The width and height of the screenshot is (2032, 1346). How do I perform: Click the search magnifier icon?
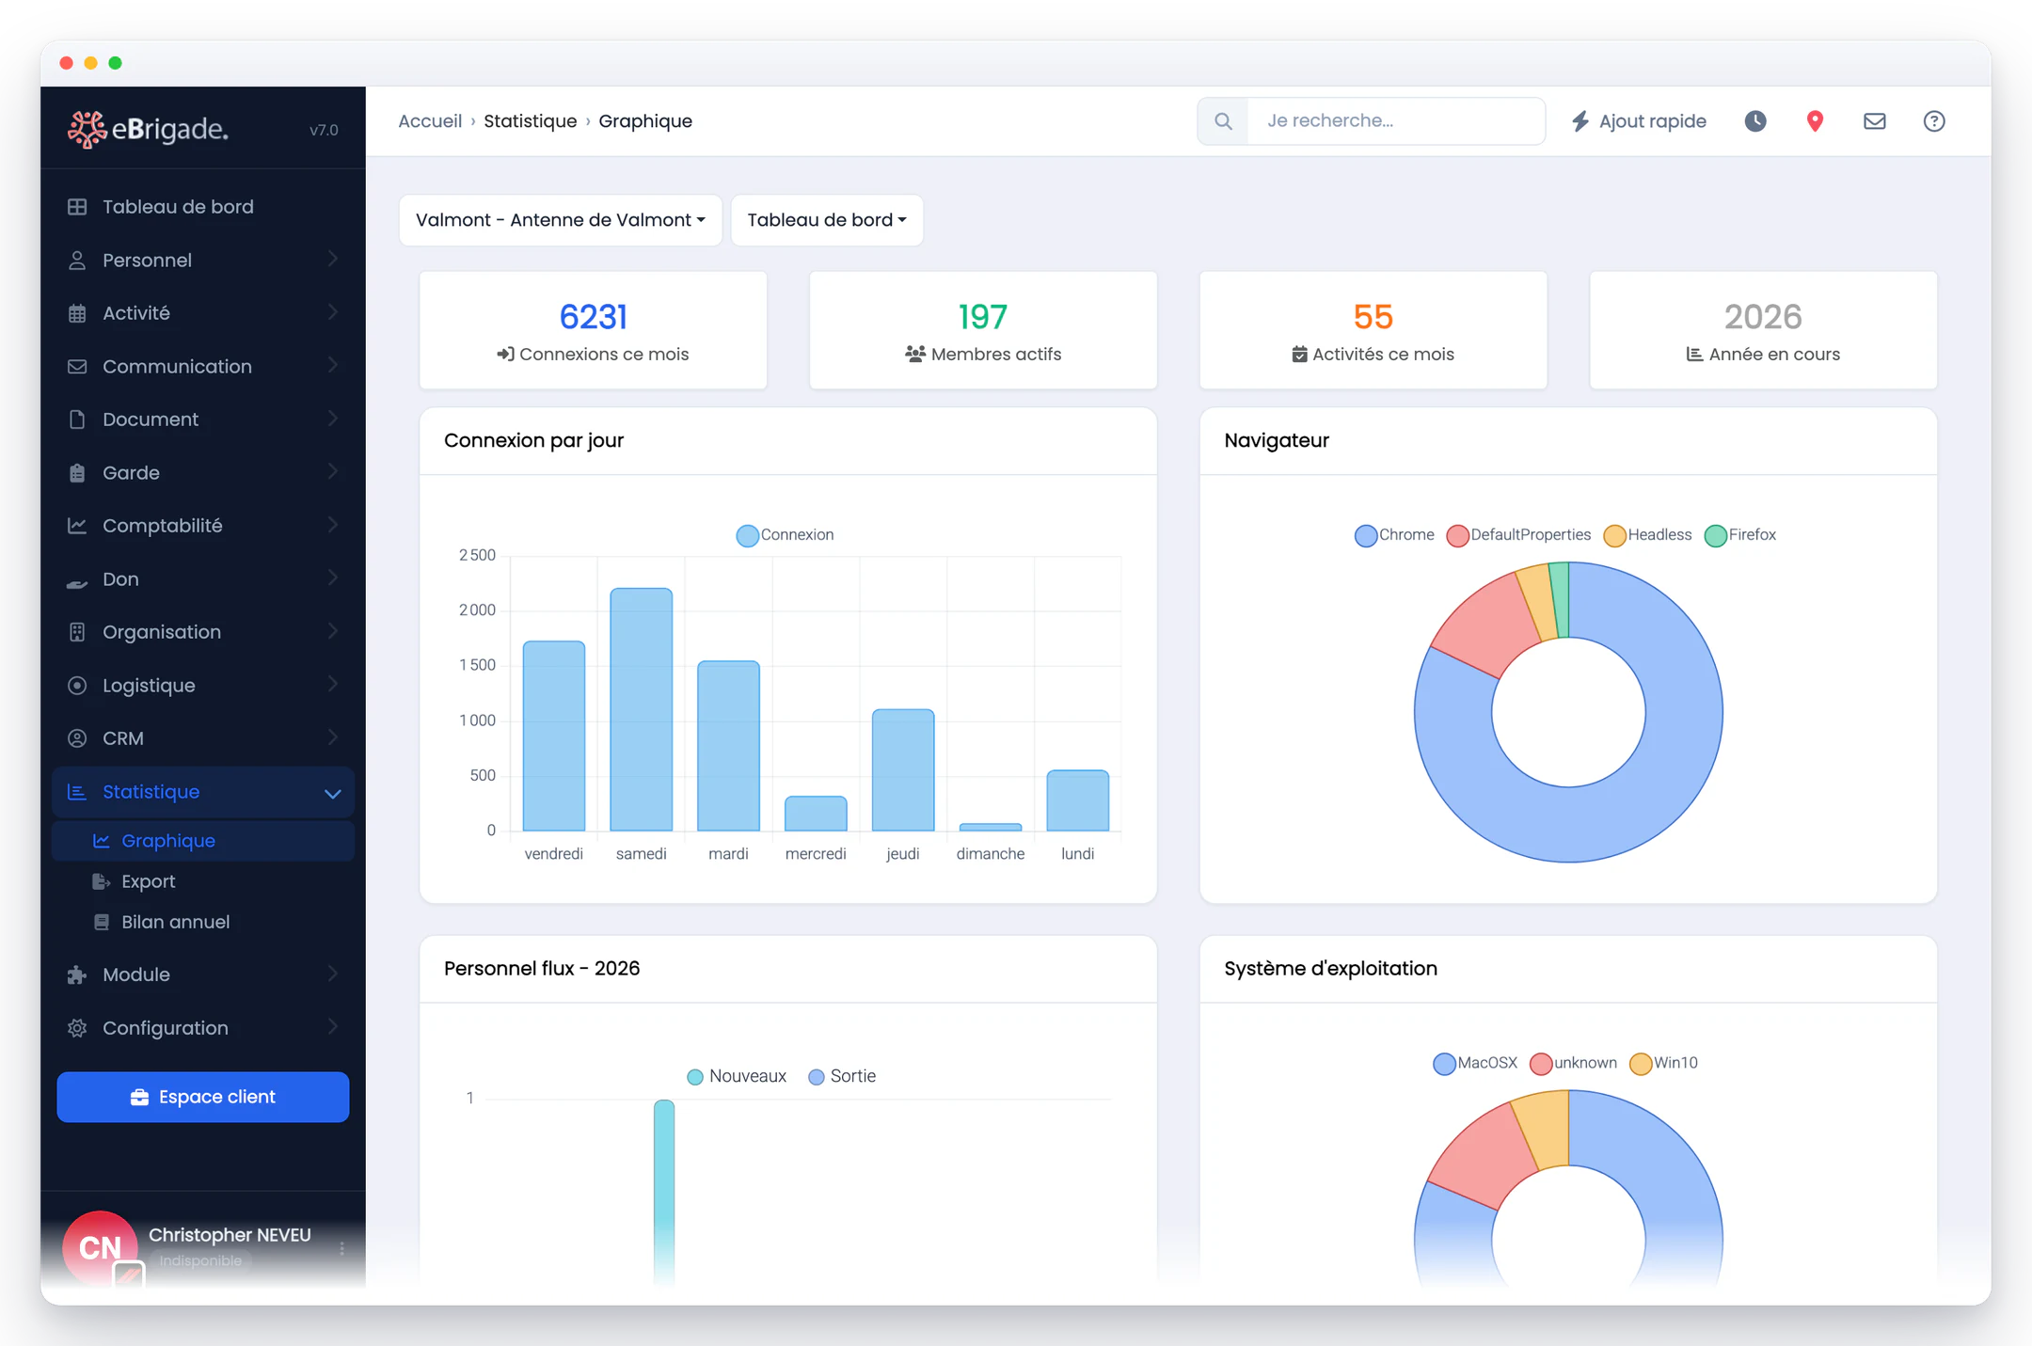[1223, 121]
